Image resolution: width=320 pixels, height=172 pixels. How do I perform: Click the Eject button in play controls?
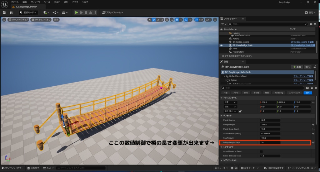(x=90, y=13)
